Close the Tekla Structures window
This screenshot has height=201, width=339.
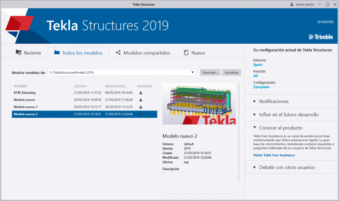coord(335,4)
